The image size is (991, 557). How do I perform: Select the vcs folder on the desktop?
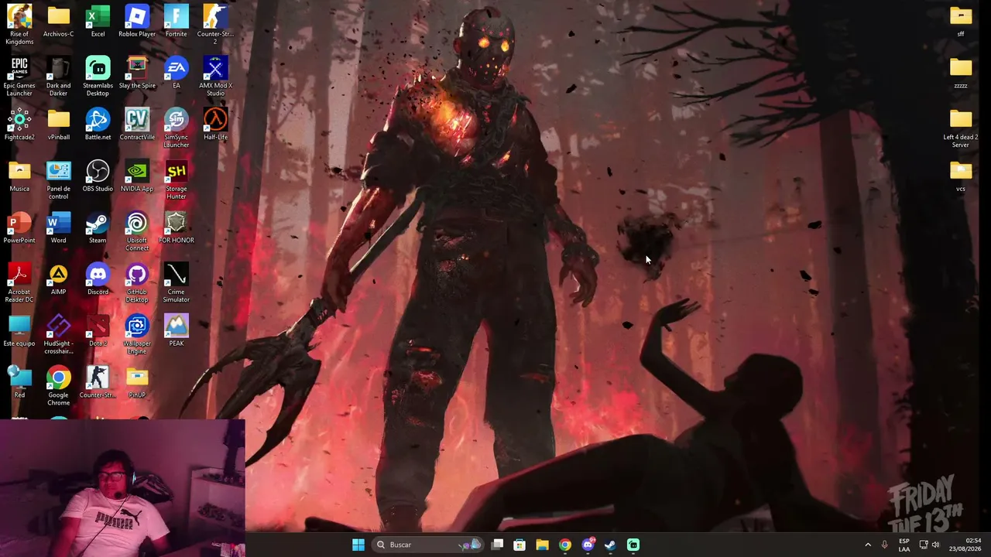[961, 176]
